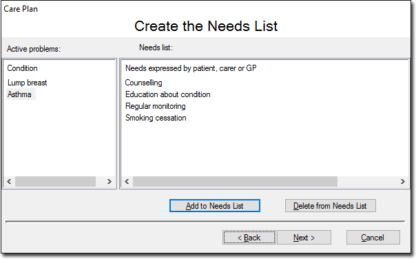Select Education about condition item
Viewport: 416px width, 259px height.
(167, 94)
